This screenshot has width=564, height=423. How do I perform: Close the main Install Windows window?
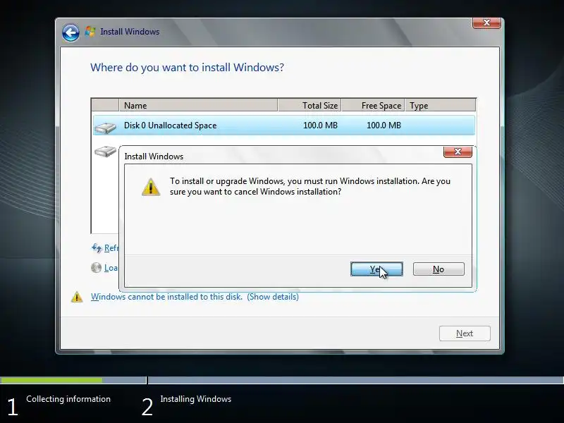click(486, 23)
